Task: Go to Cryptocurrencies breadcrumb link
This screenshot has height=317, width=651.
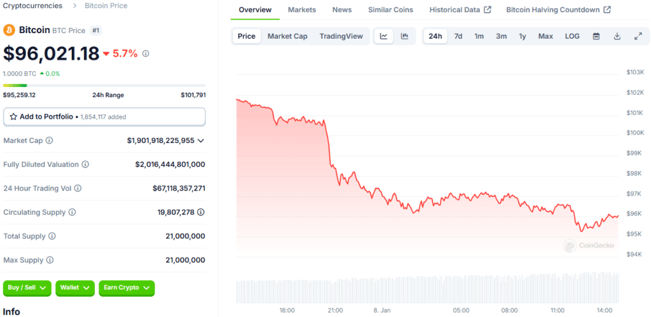Action: click(x=33, y=6)
